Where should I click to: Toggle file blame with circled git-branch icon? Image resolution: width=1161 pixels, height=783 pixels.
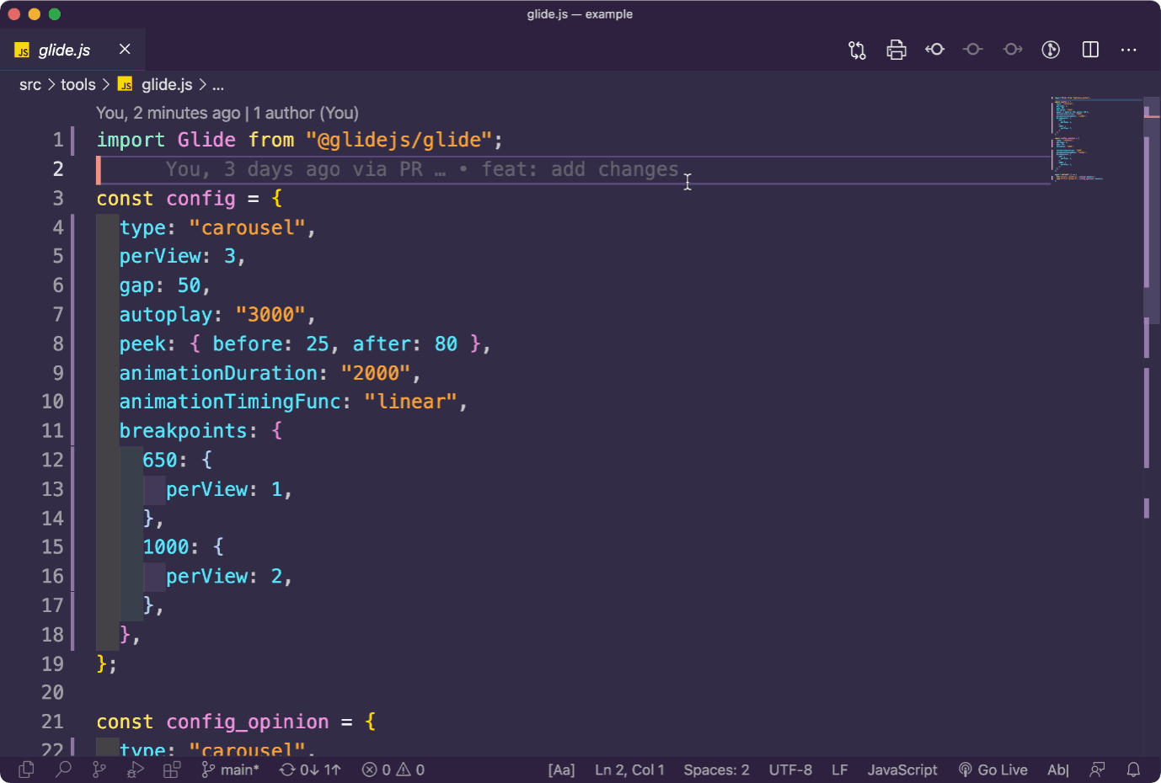coord(1051,50)
